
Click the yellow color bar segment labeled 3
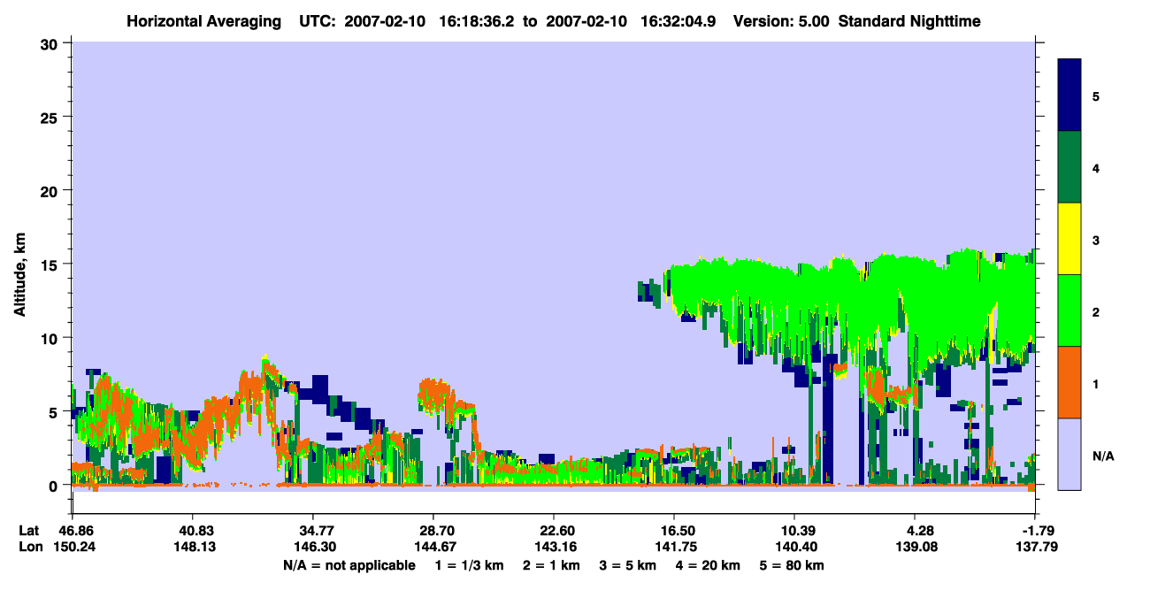coord(1070,239)
